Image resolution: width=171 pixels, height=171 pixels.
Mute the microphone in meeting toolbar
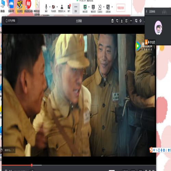[x=46, y=8]
